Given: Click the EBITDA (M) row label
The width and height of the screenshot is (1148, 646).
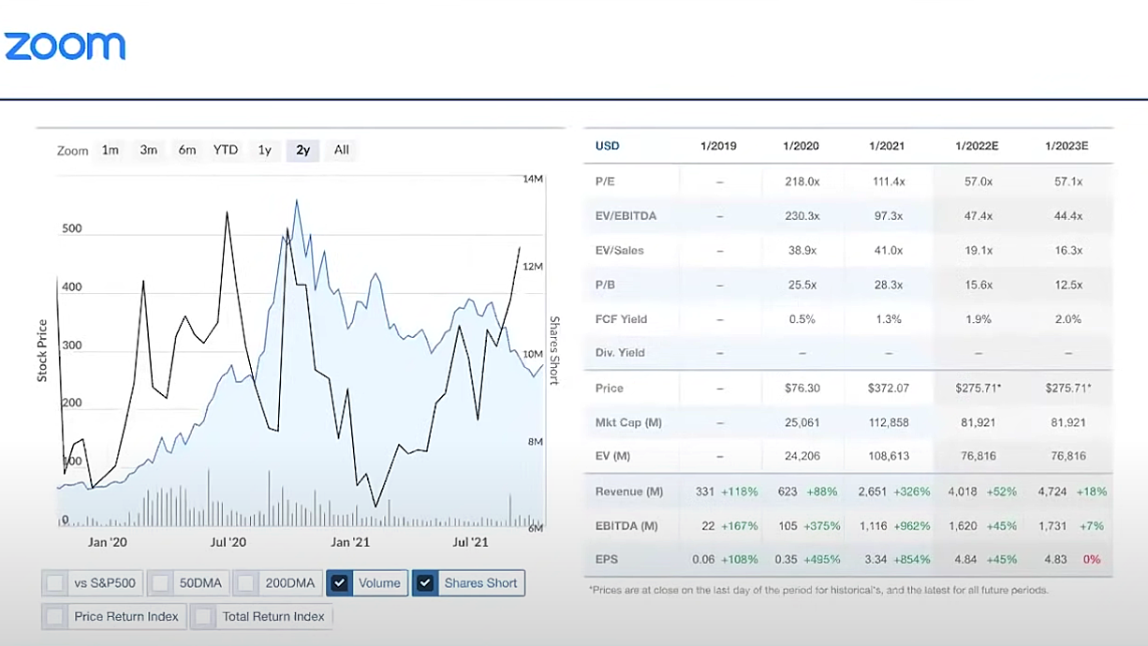Looking at the screenshot, I should pyautogui.click(x=628, y=526).
